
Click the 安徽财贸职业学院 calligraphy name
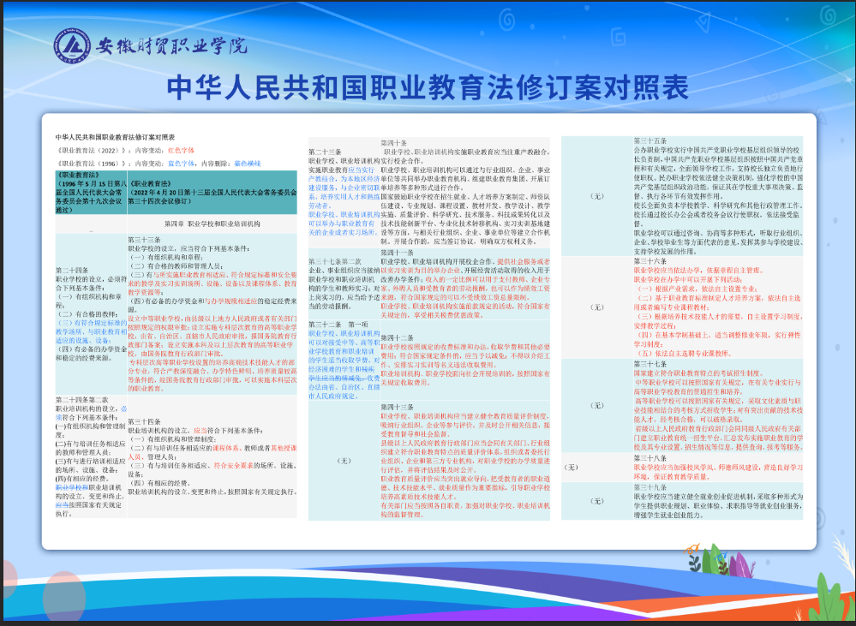pos(171,45)
